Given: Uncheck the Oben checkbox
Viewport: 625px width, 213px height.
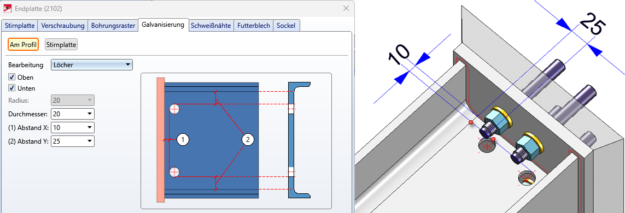Looking at the screenshot, I should (12, 77).
